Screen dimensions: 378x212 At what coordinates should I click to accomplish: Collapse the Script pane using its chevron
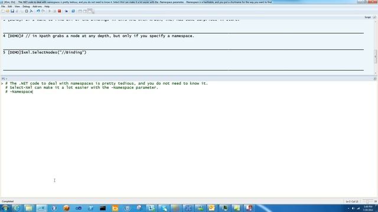[x=374, y=17]
